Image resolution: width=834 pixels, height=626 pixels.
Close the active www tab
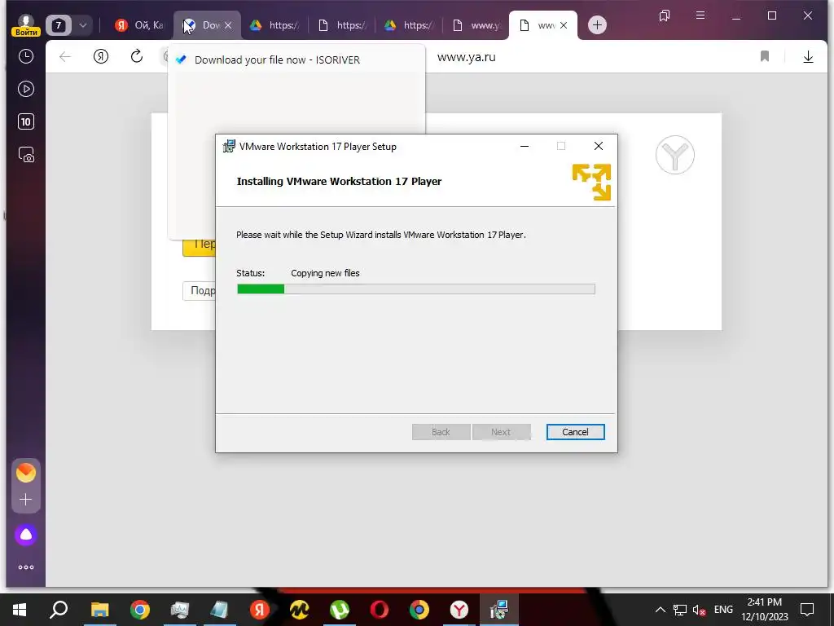[564, 25]
